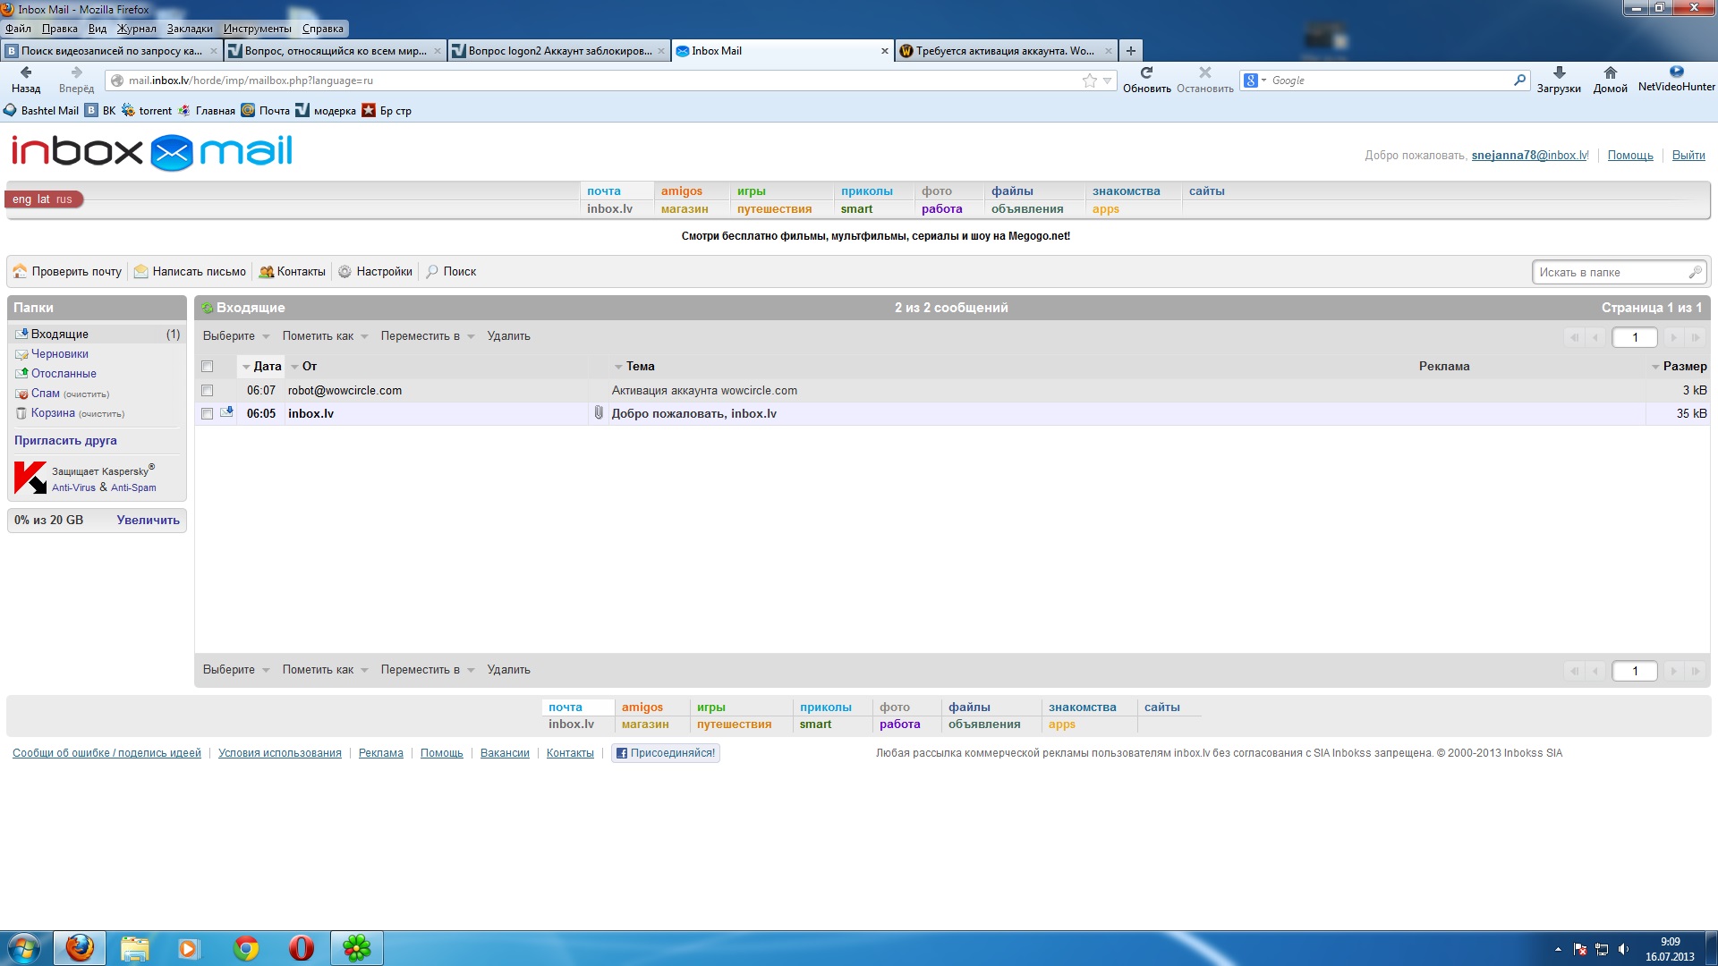This screenshot has width=1718, height=966.
Task: Open the bottom Пометить как dropdown
Action: coord(325,670)
